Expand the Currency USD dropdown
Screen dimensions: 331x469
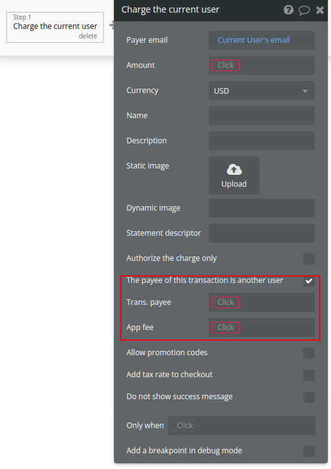coord(262,91)
